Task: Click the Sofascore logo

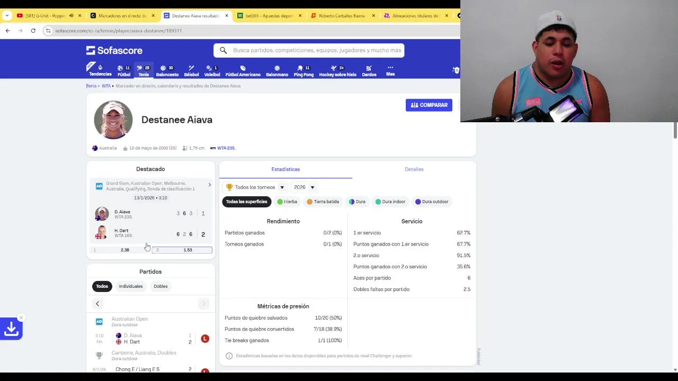Action: [x=114, y=50]
